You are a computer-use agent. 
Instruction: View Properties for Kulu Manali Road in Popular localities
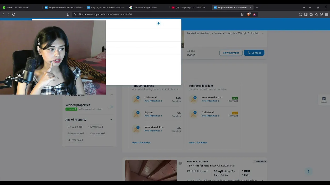(x=153, y=131)
